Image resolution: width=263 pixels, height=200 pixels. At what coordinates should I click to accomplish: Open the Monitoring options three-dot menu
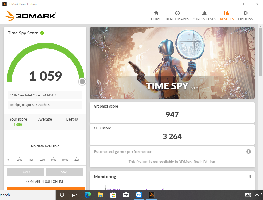(250, 177)
